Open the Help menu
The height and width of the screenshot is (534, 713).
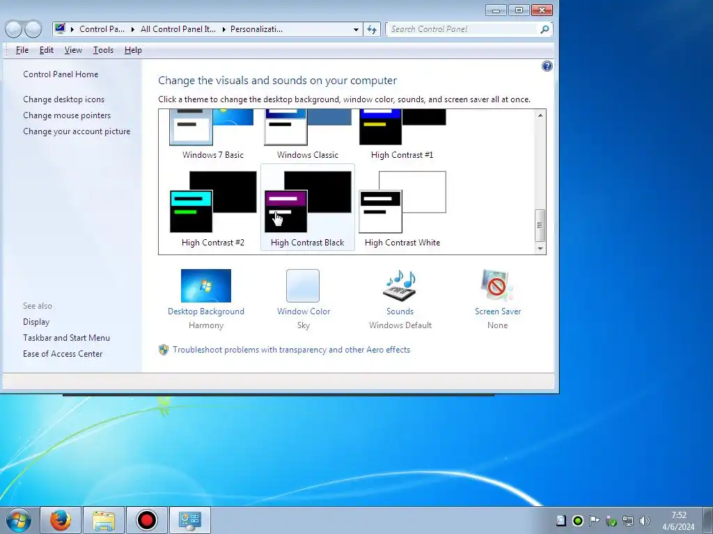pyautogui.click(x=133, y=50)
